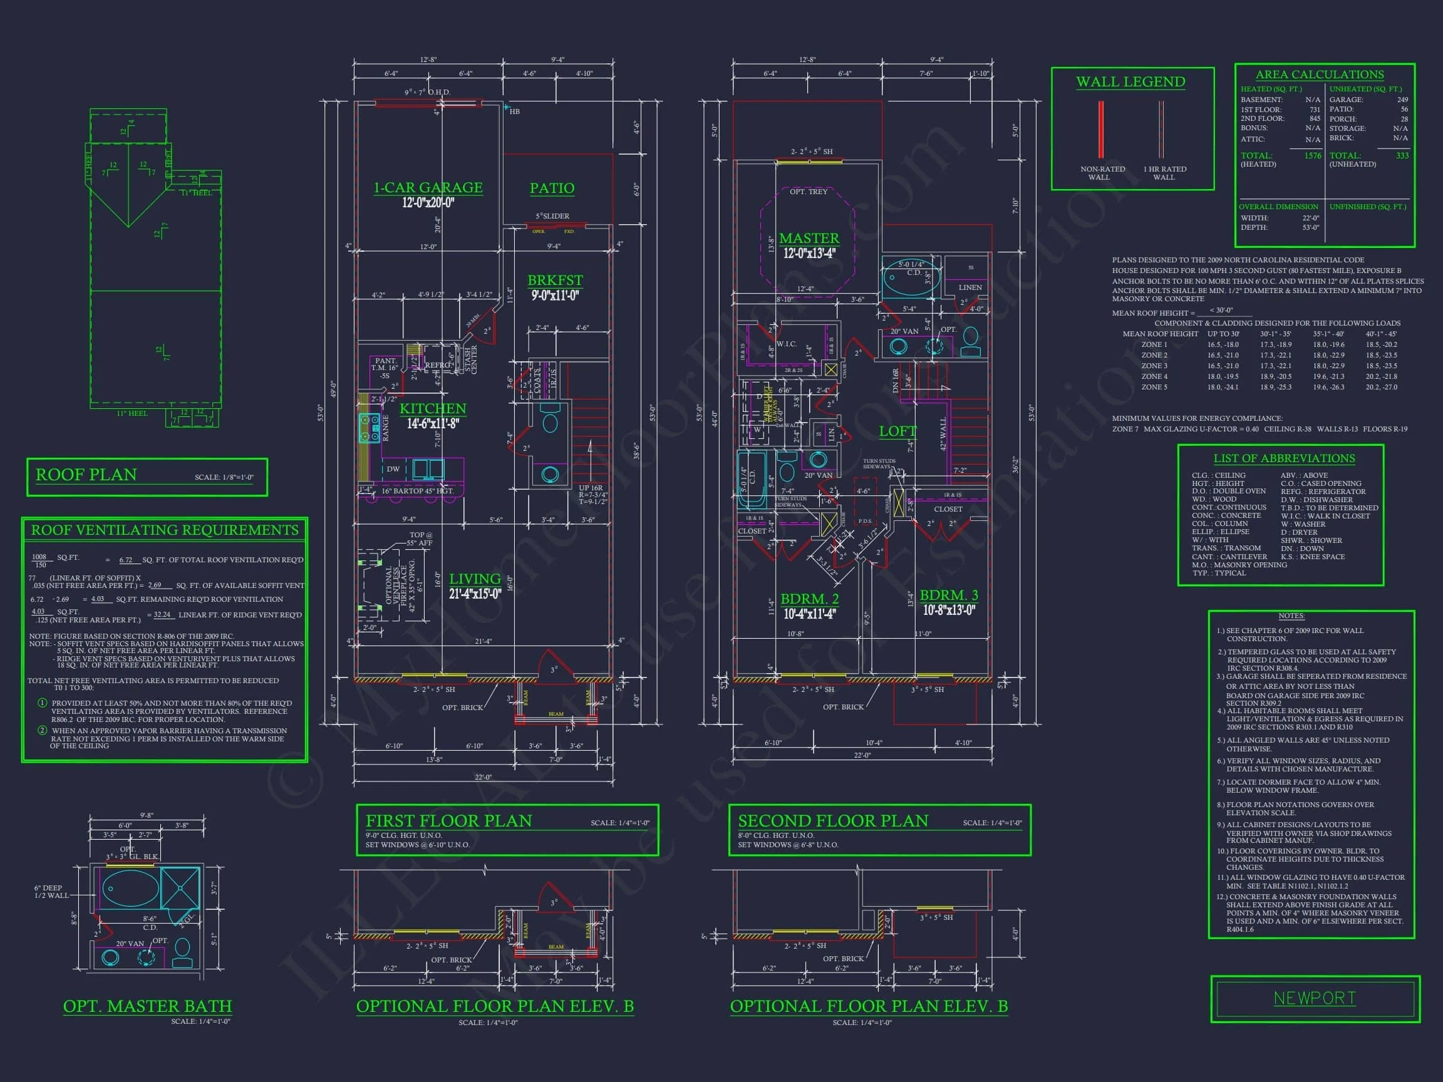Viewport: 1443px width, 1082px height.
Task: Click the 1-CAR GARAGE room label
Action: tap(428, 188)
